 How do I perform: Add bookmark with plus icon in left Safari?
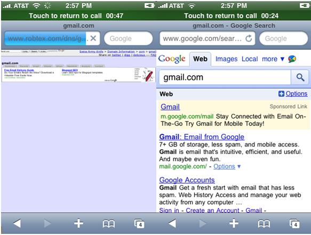click(78, 223)
